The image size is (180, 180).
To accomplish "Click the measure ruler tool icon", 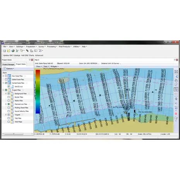I will click(176, 94).
